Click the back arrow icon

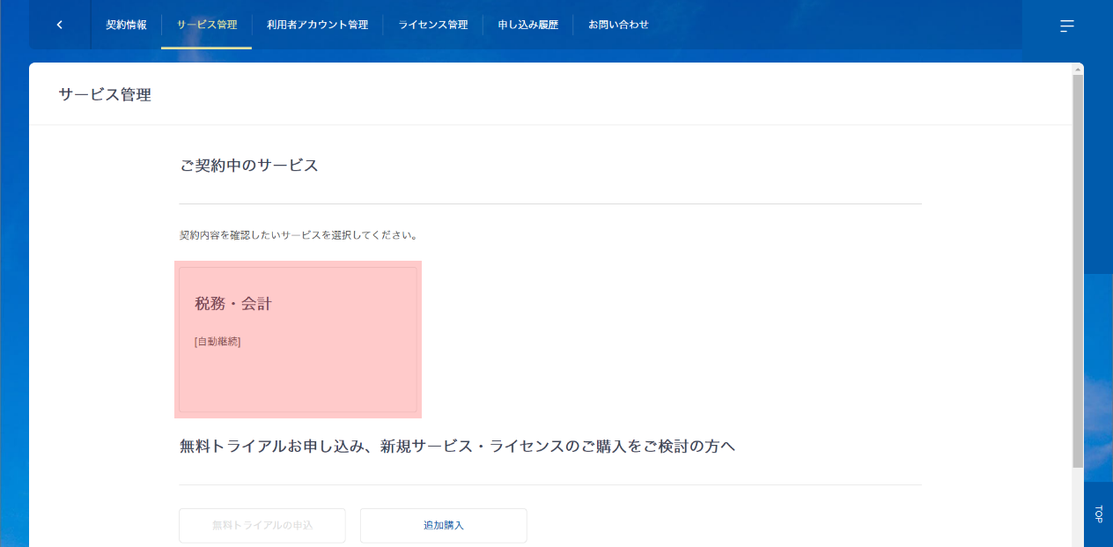tap(59, 25)
